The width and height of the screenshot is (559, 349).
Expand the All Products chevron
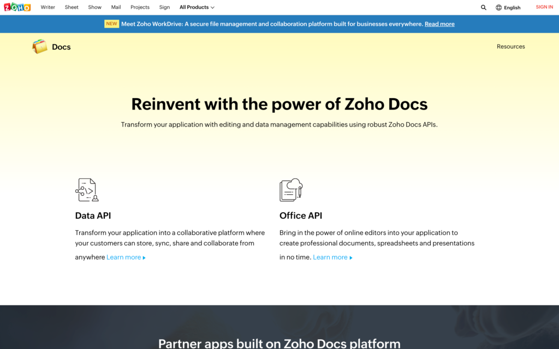[x=212, y=7]
